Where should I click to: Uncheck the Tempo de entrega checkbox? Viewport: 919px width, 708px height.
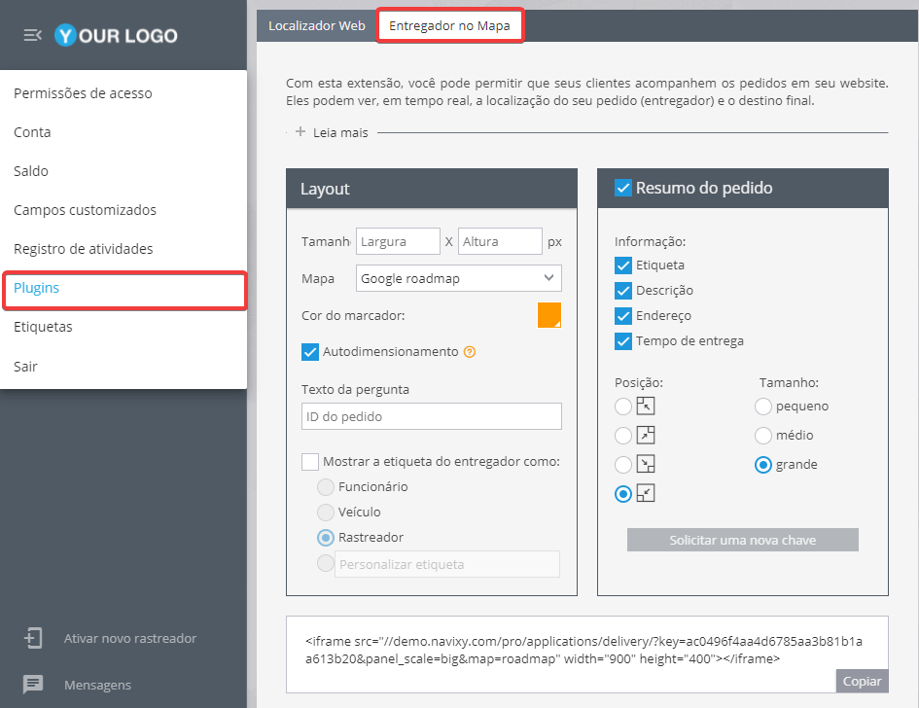[623, 341]
